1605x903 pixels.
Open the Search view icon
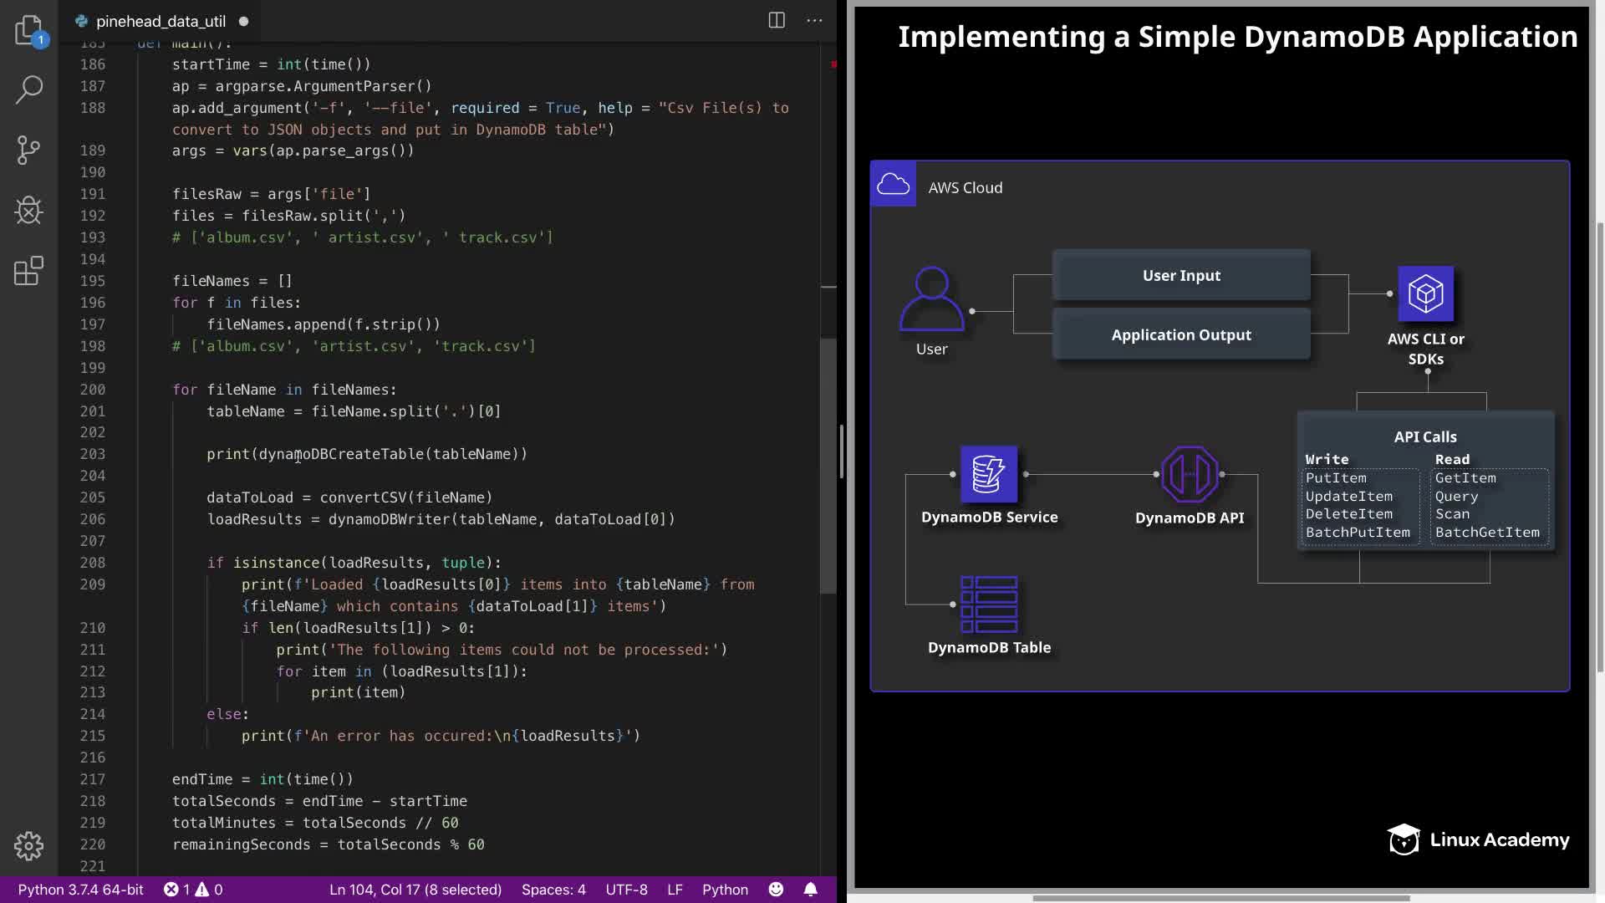coord(28,89)
